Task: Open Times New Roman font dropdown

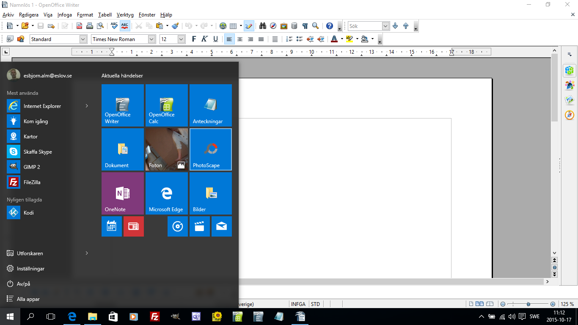Action: pyautogui.click(x=152, y=39)
